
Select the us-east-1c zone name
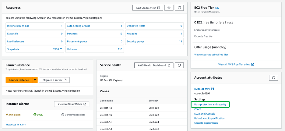click(106, 122)
